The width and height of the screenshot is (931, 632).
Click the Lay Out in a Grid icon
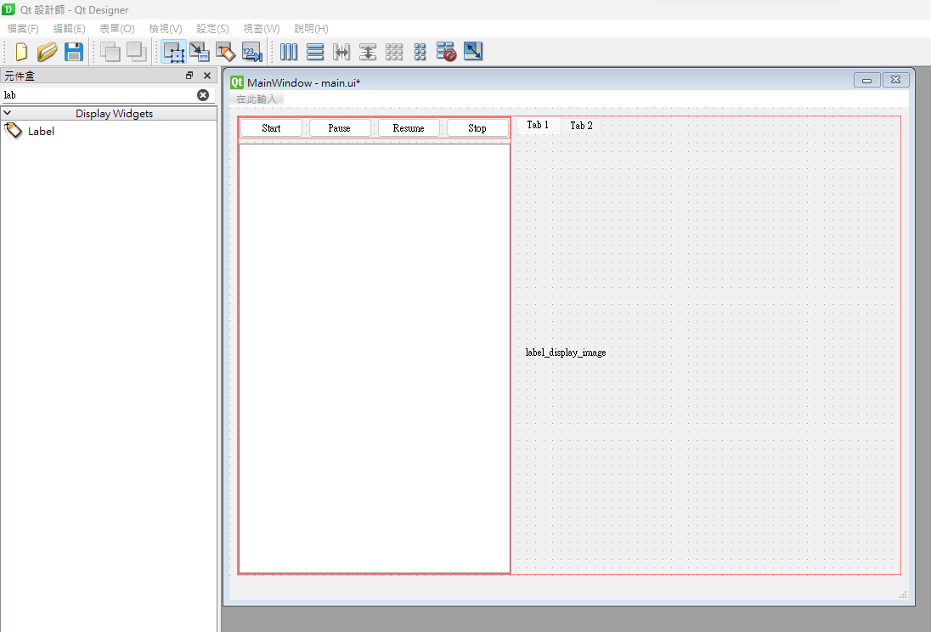(394, 52)
